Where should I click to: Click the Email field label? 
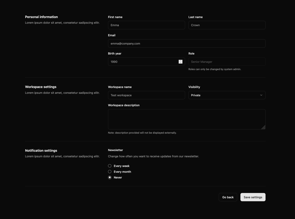point(111,35)
